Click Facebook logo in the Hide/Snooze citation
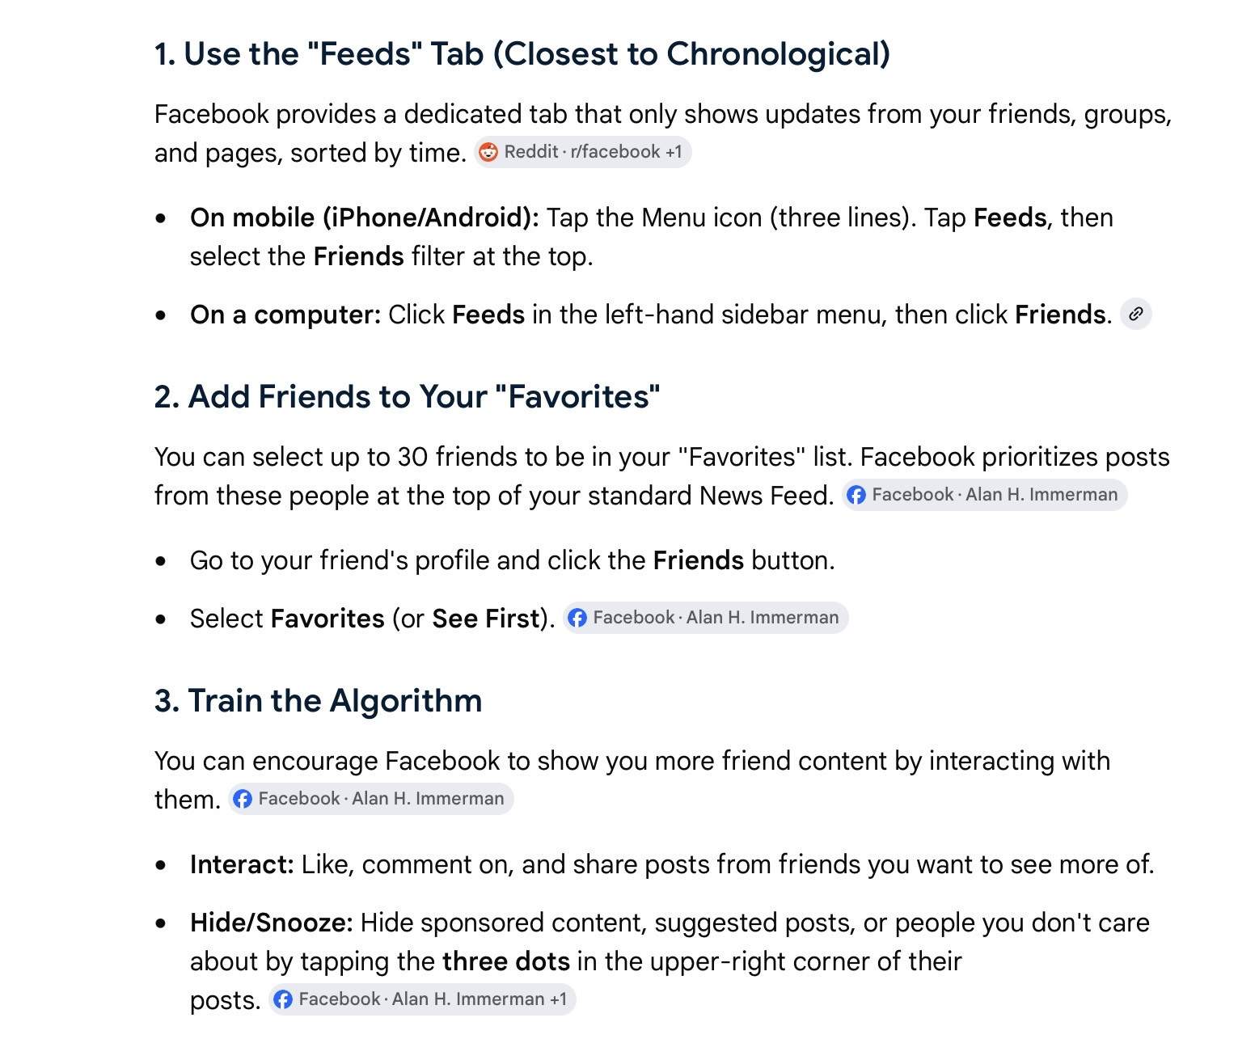Screen dimensions: 1238x1039 (x=283, y=999)
